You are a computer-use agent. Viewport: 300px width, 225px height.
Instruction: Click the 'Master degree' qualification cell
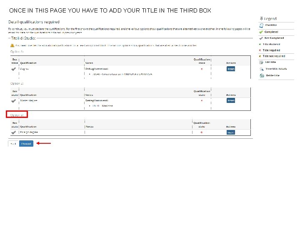[x=29, y=101]
